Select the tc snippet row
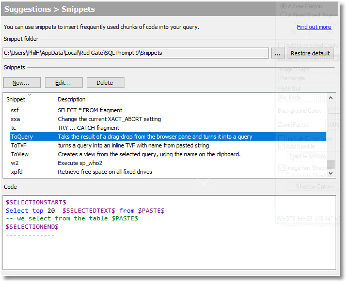The width and height of the screenshot is (347, 283). click(168, 128)
